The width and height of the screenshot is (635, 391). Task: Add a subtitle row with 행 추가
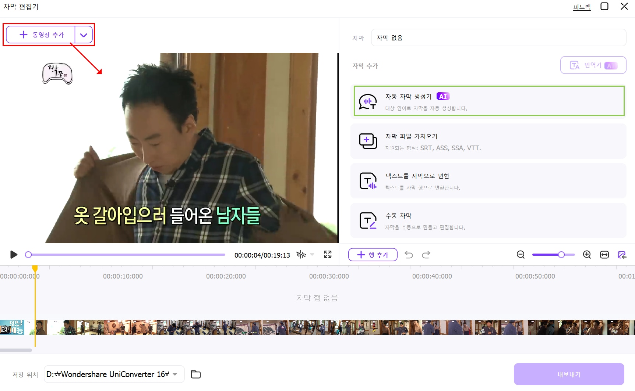[x=373, y=254]
